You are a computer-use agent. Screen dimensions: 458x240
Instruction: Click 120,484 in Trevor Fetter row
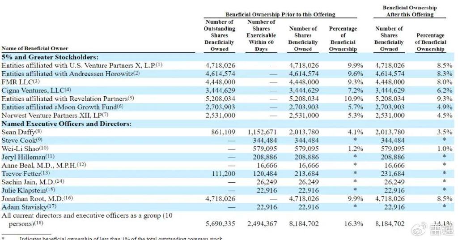coord(265,174)
